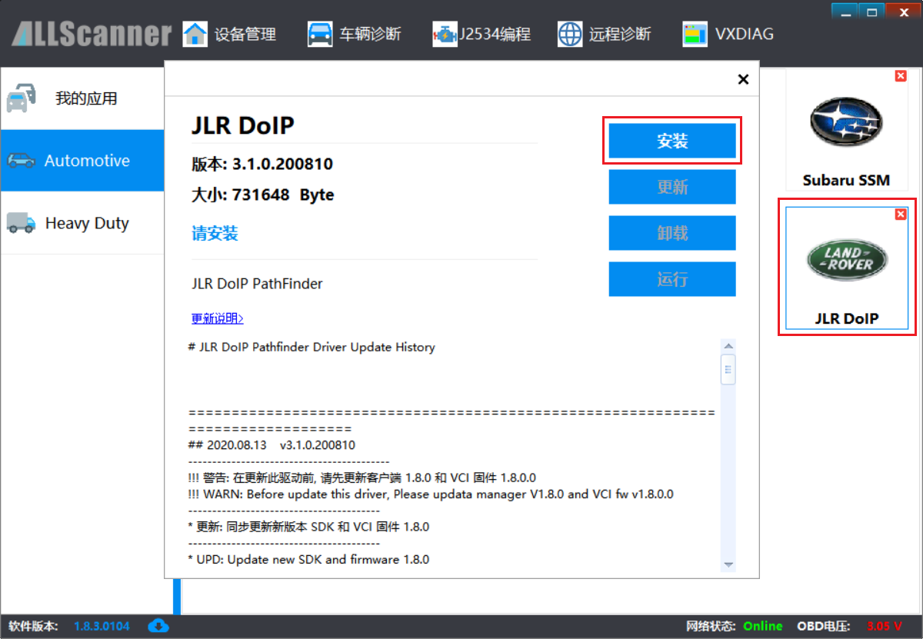The image size is (923, 639).
Task: Click the Automotive car icon
Action: click(x=21, y=161)
